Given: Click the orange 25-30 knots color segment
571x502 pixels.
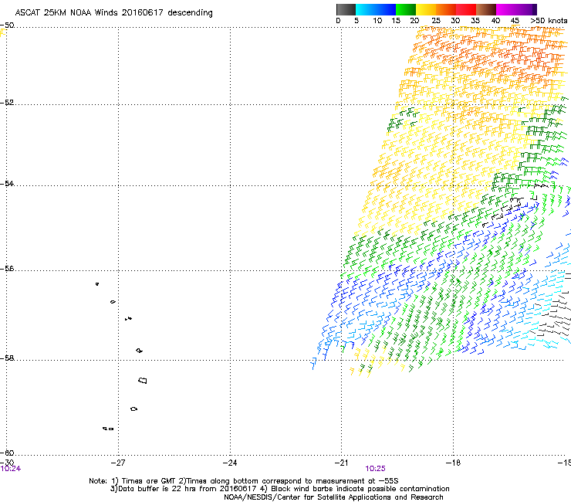Looking at the screenshot, I should [x=446, y=9].
